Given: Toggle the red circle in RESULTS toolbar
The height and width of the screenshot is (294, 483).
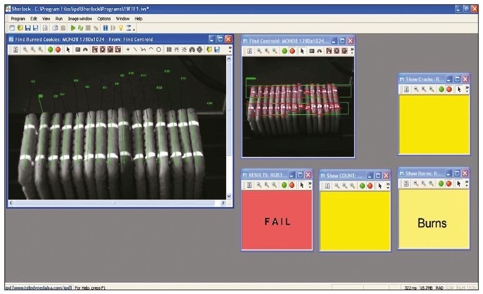Looking at the screenshot, I should tap(292, 185).
